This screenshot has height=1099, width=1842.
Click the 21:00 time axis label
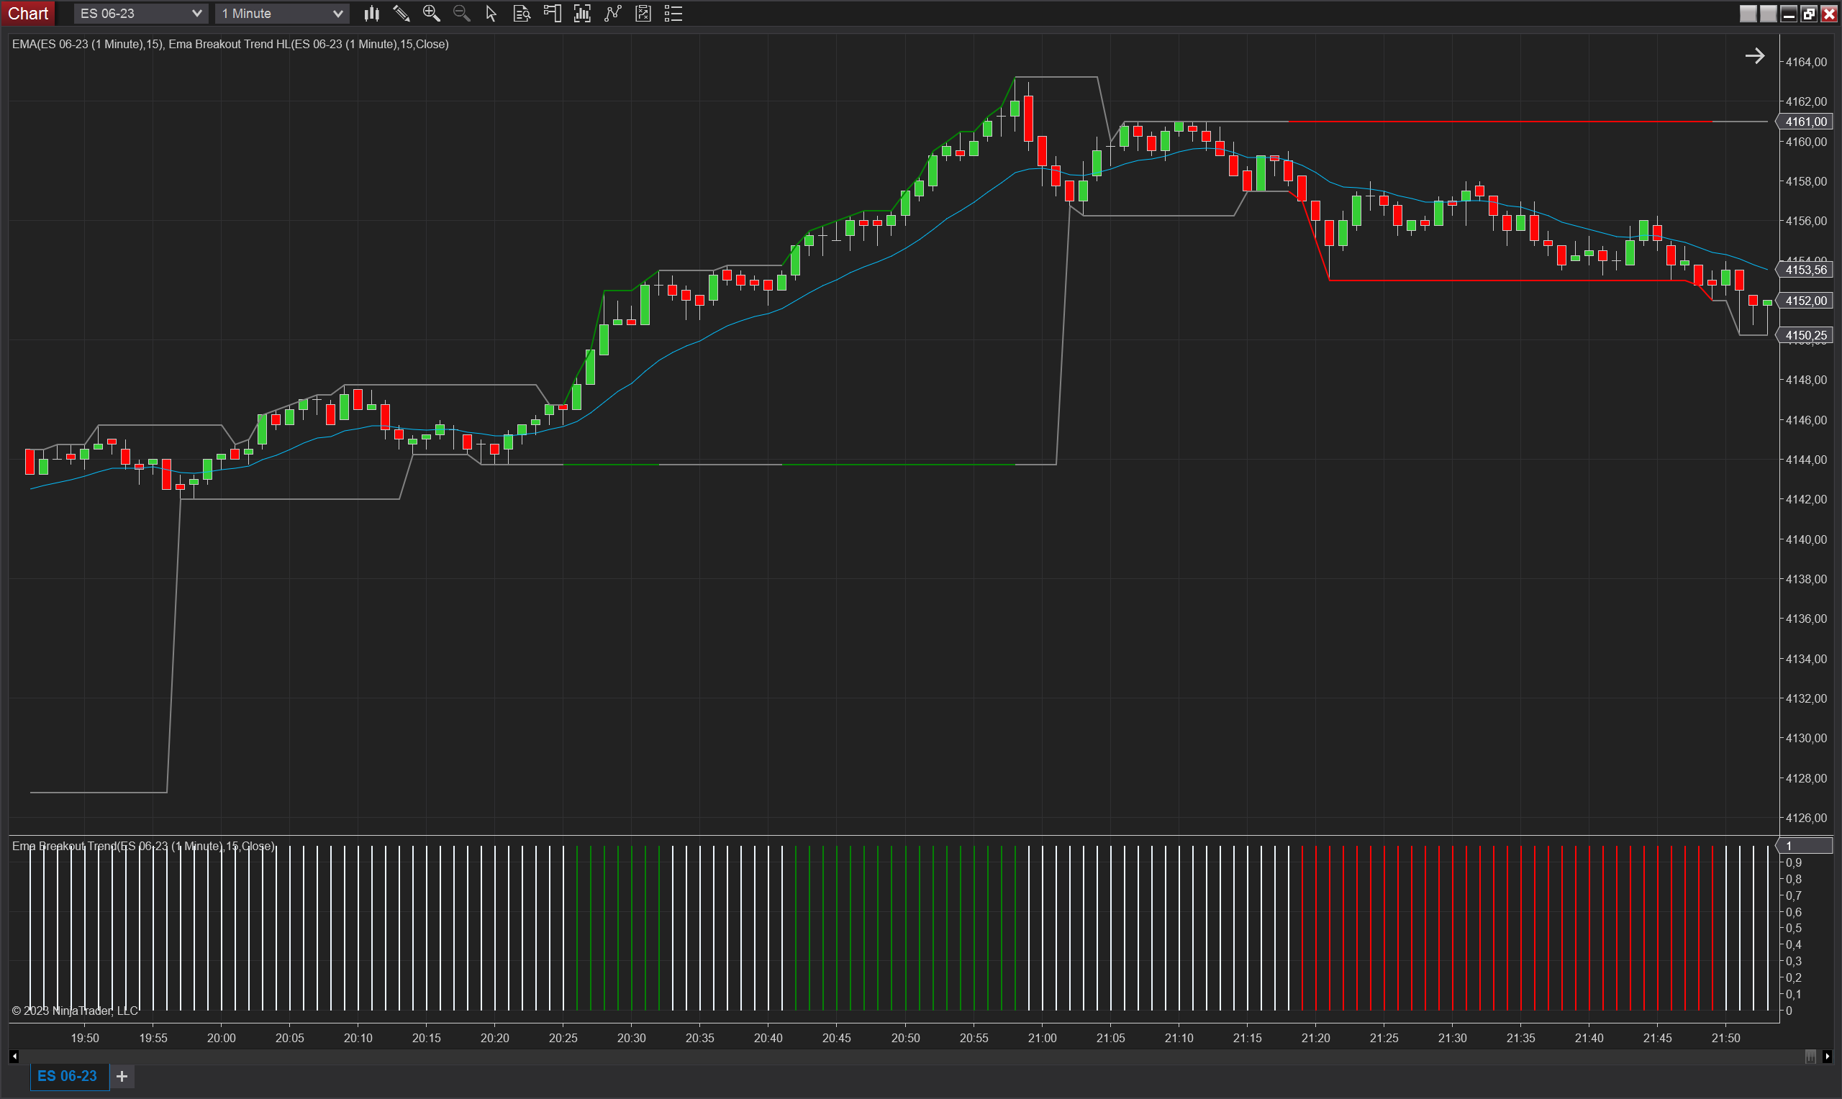1042,1039
